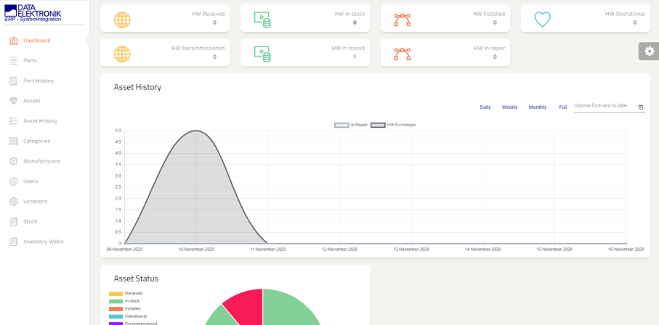Toggle In Repair legend series
Viewport: 659px width, 325px height.
pyautogui.click(x=352, y=125)
